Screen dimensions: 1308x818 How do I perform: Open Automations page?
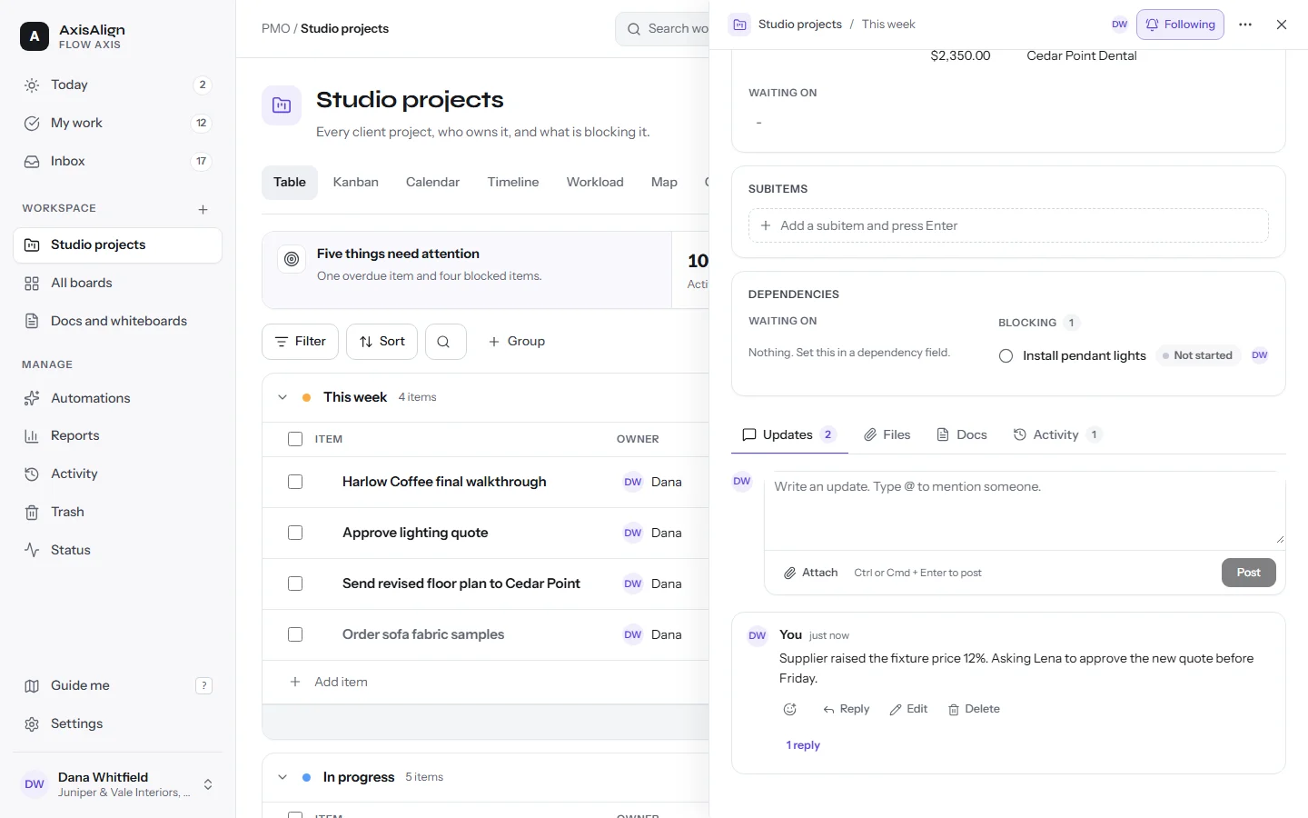117,398
